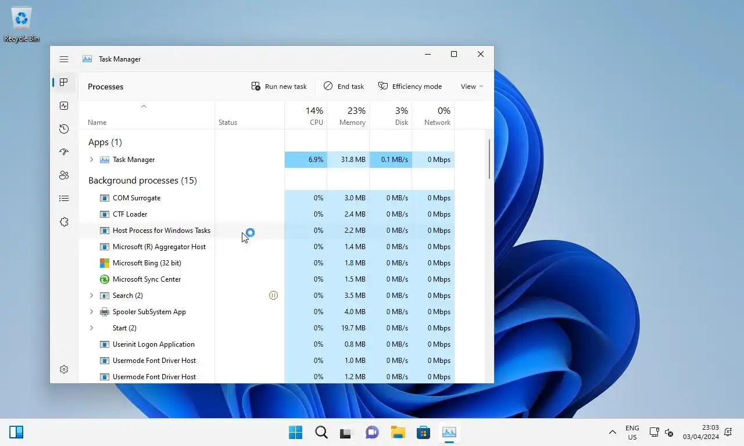Sort by the CPU column header
The height and width of the screenshot is (446, 744).
pos(306,116)
